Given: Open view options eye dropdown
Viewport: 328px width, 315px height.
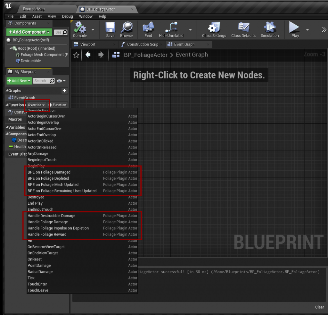Looking at the screenshot, I should tap(61, 81).
